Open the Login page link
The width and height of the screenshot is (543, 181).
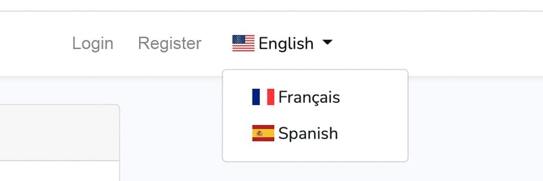[93, 44]
